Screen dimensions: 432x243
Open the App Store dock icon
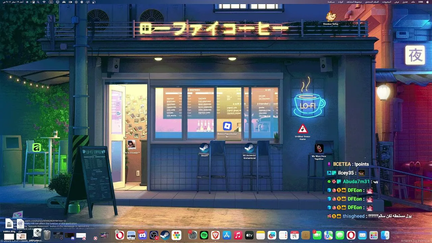click(227, 235)
